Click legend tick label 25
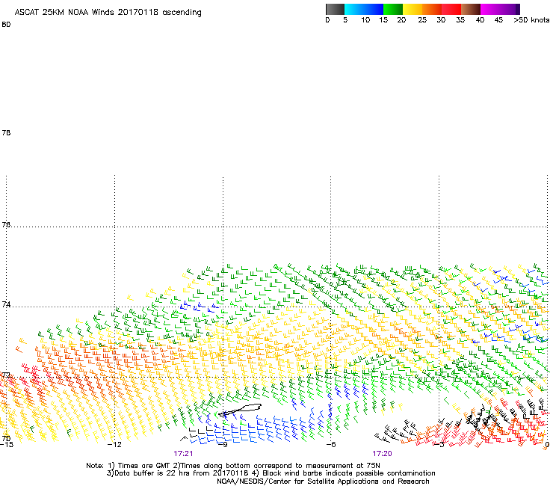The height and width of the screenshot is (486, 553). coord(422,20)
